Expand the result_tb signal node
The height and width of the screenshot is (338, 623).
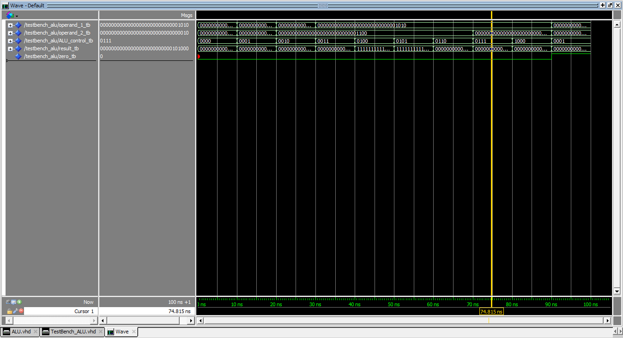coord(10,48)
